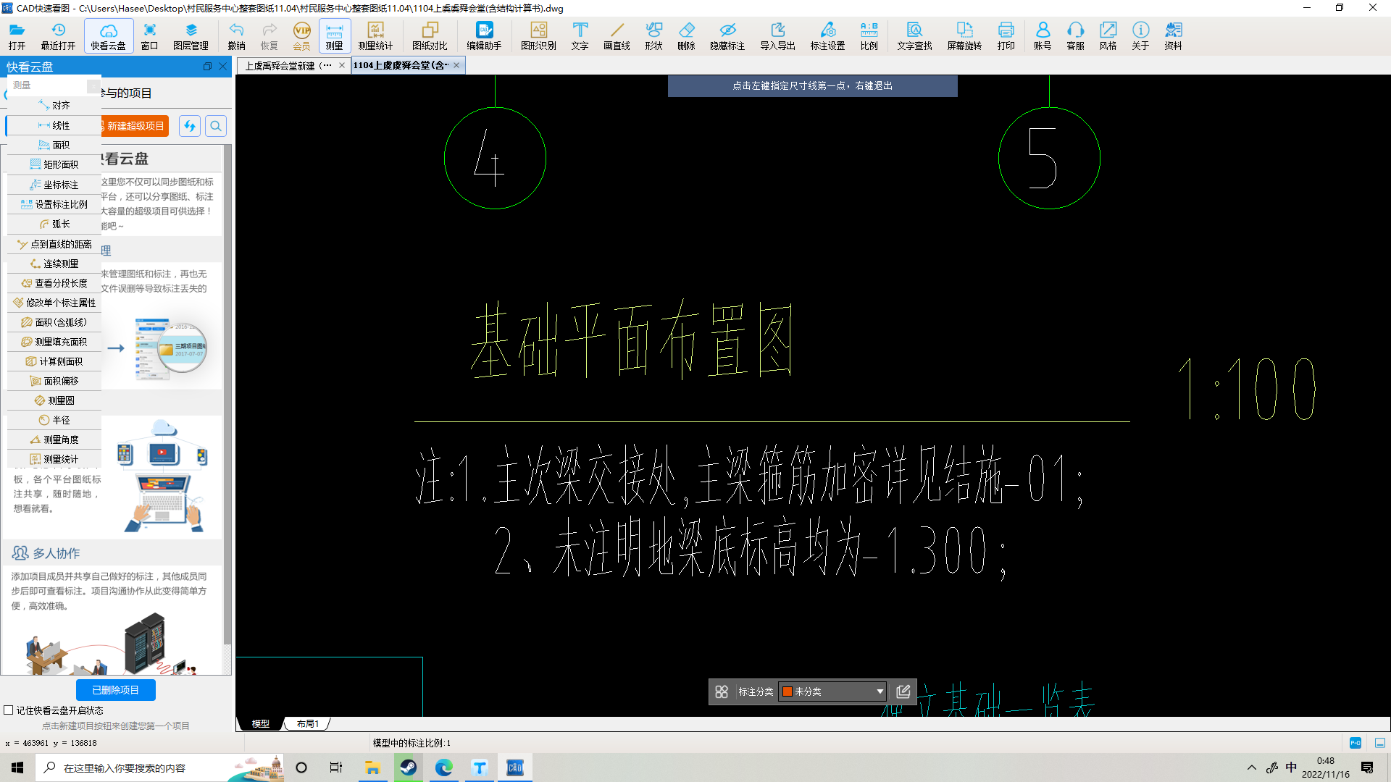Open the 标注分类 未分类 dropdown

pyautogui.click(x=832, y=691)
